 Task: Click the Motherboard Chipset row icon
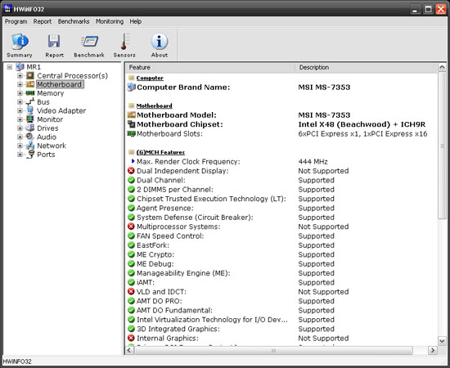132,124
